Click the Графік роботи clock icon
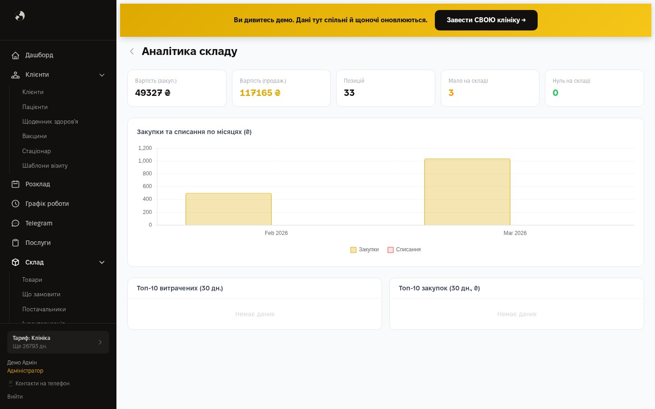Image resolution: width=655 pixels, height=409 pixels. click(15, 204)
